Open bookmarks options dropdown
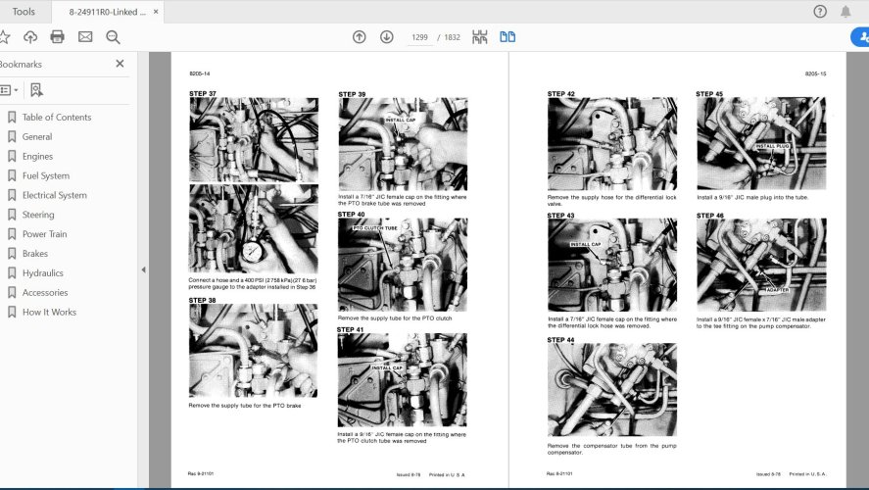Viewport: 869px width, 490px height. 9,90
